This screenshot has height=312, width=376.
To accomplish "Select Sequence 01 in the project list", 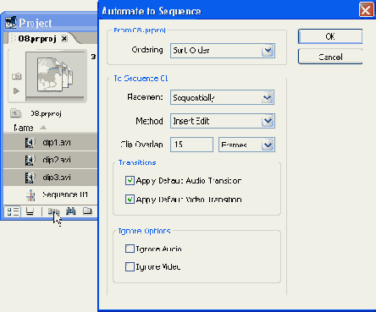I will [x=51, y=195].
